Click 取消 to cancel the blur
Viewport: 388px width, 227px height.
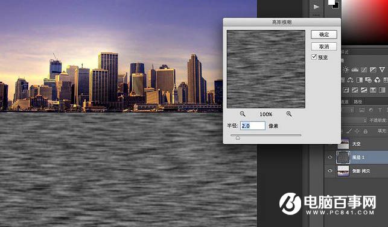point(324,46)
